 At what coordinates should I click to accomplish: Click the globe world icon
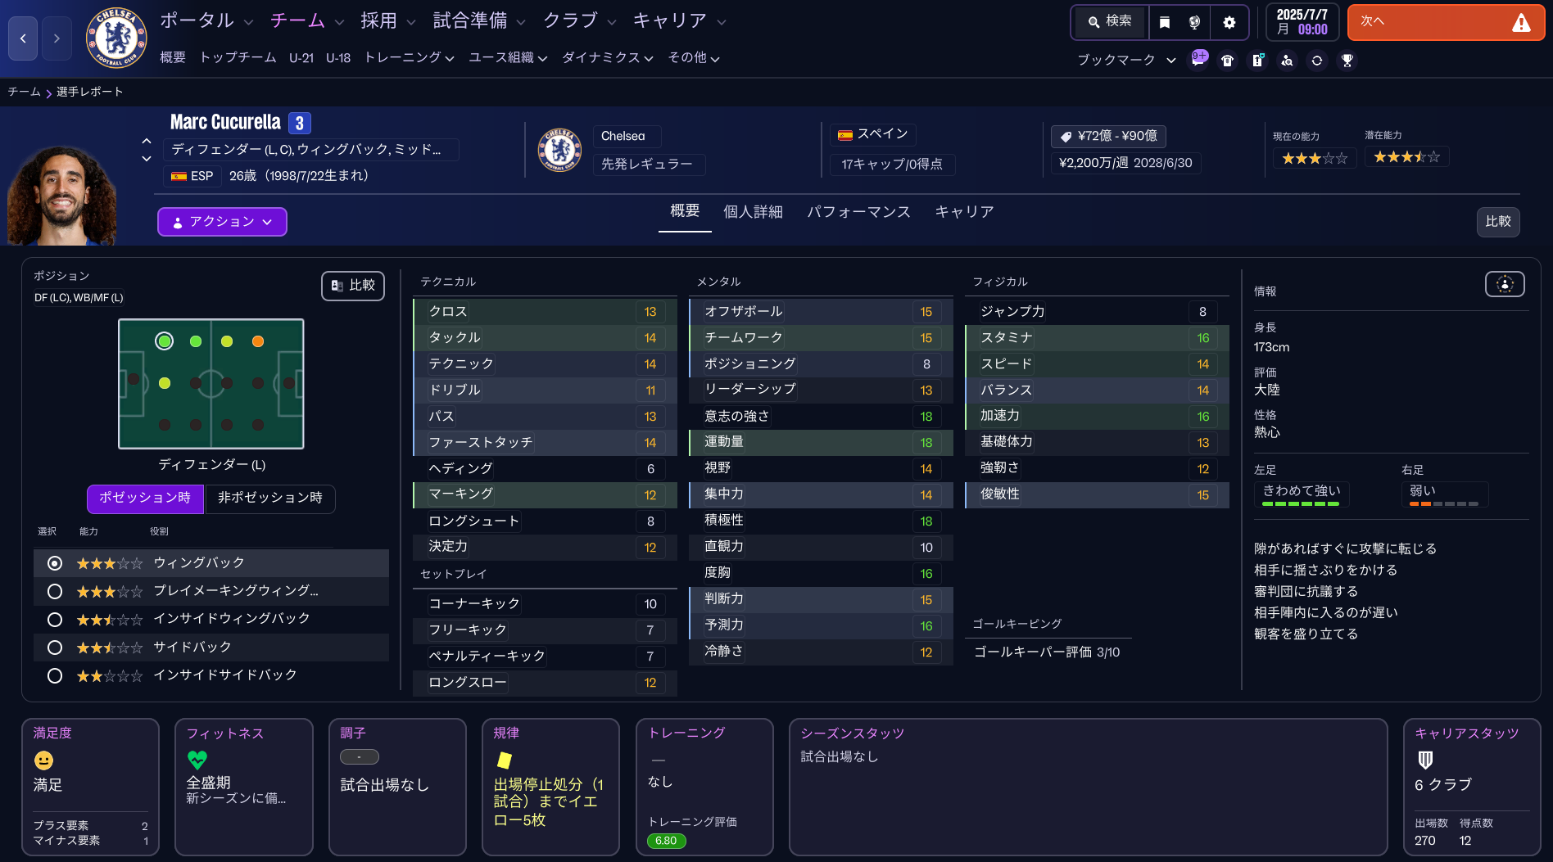1195,22
